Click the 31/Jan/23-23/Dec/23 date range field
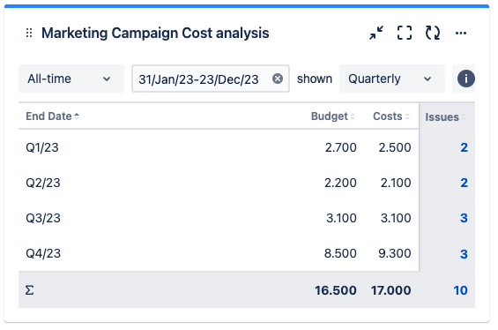The image size is (498, 330). pyautogui.click(x=211, y=79)
